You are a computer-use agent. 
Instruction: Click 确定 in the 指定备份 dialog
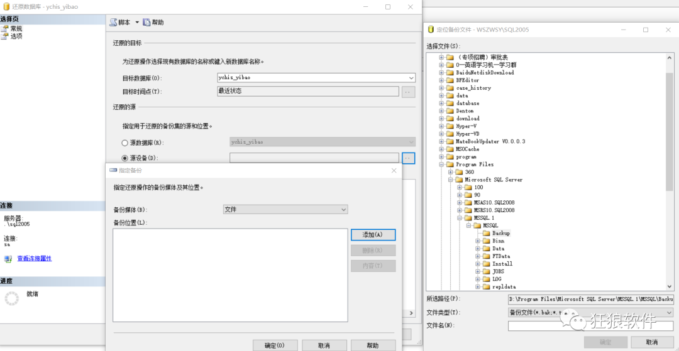(275, 345)
